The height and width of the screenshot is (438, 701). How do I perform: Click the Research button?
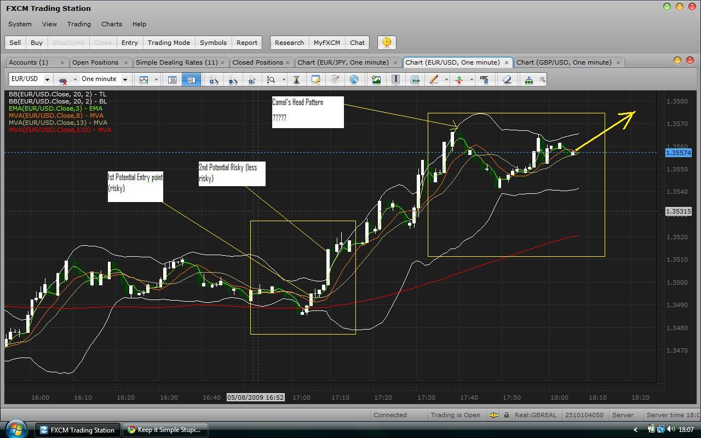(x=289, y=43)
